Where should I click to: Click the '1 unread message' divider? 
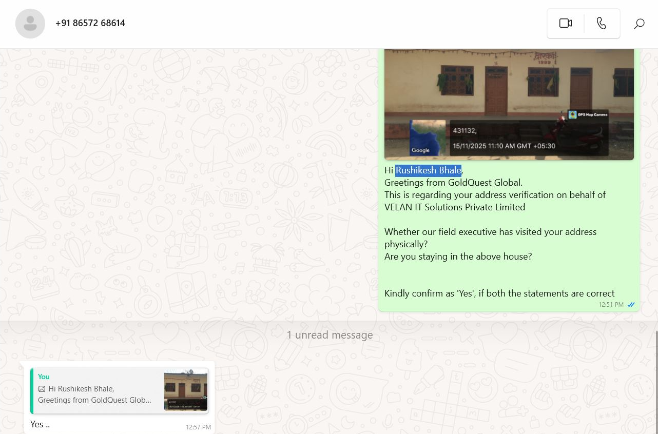point(330,336)
